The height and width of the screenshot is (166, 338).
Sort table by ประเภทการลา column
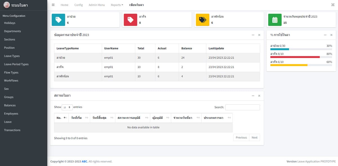[x=217, y=118]
